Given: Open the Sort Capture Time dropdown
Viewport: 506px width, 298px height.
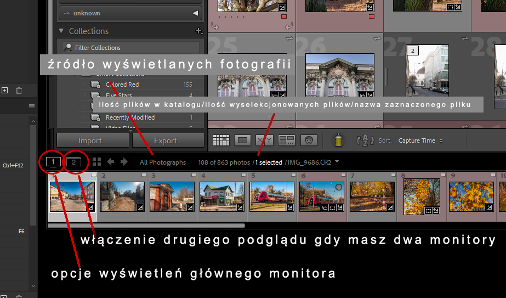Looking at the screenshot, I should [x=420, y=140].
